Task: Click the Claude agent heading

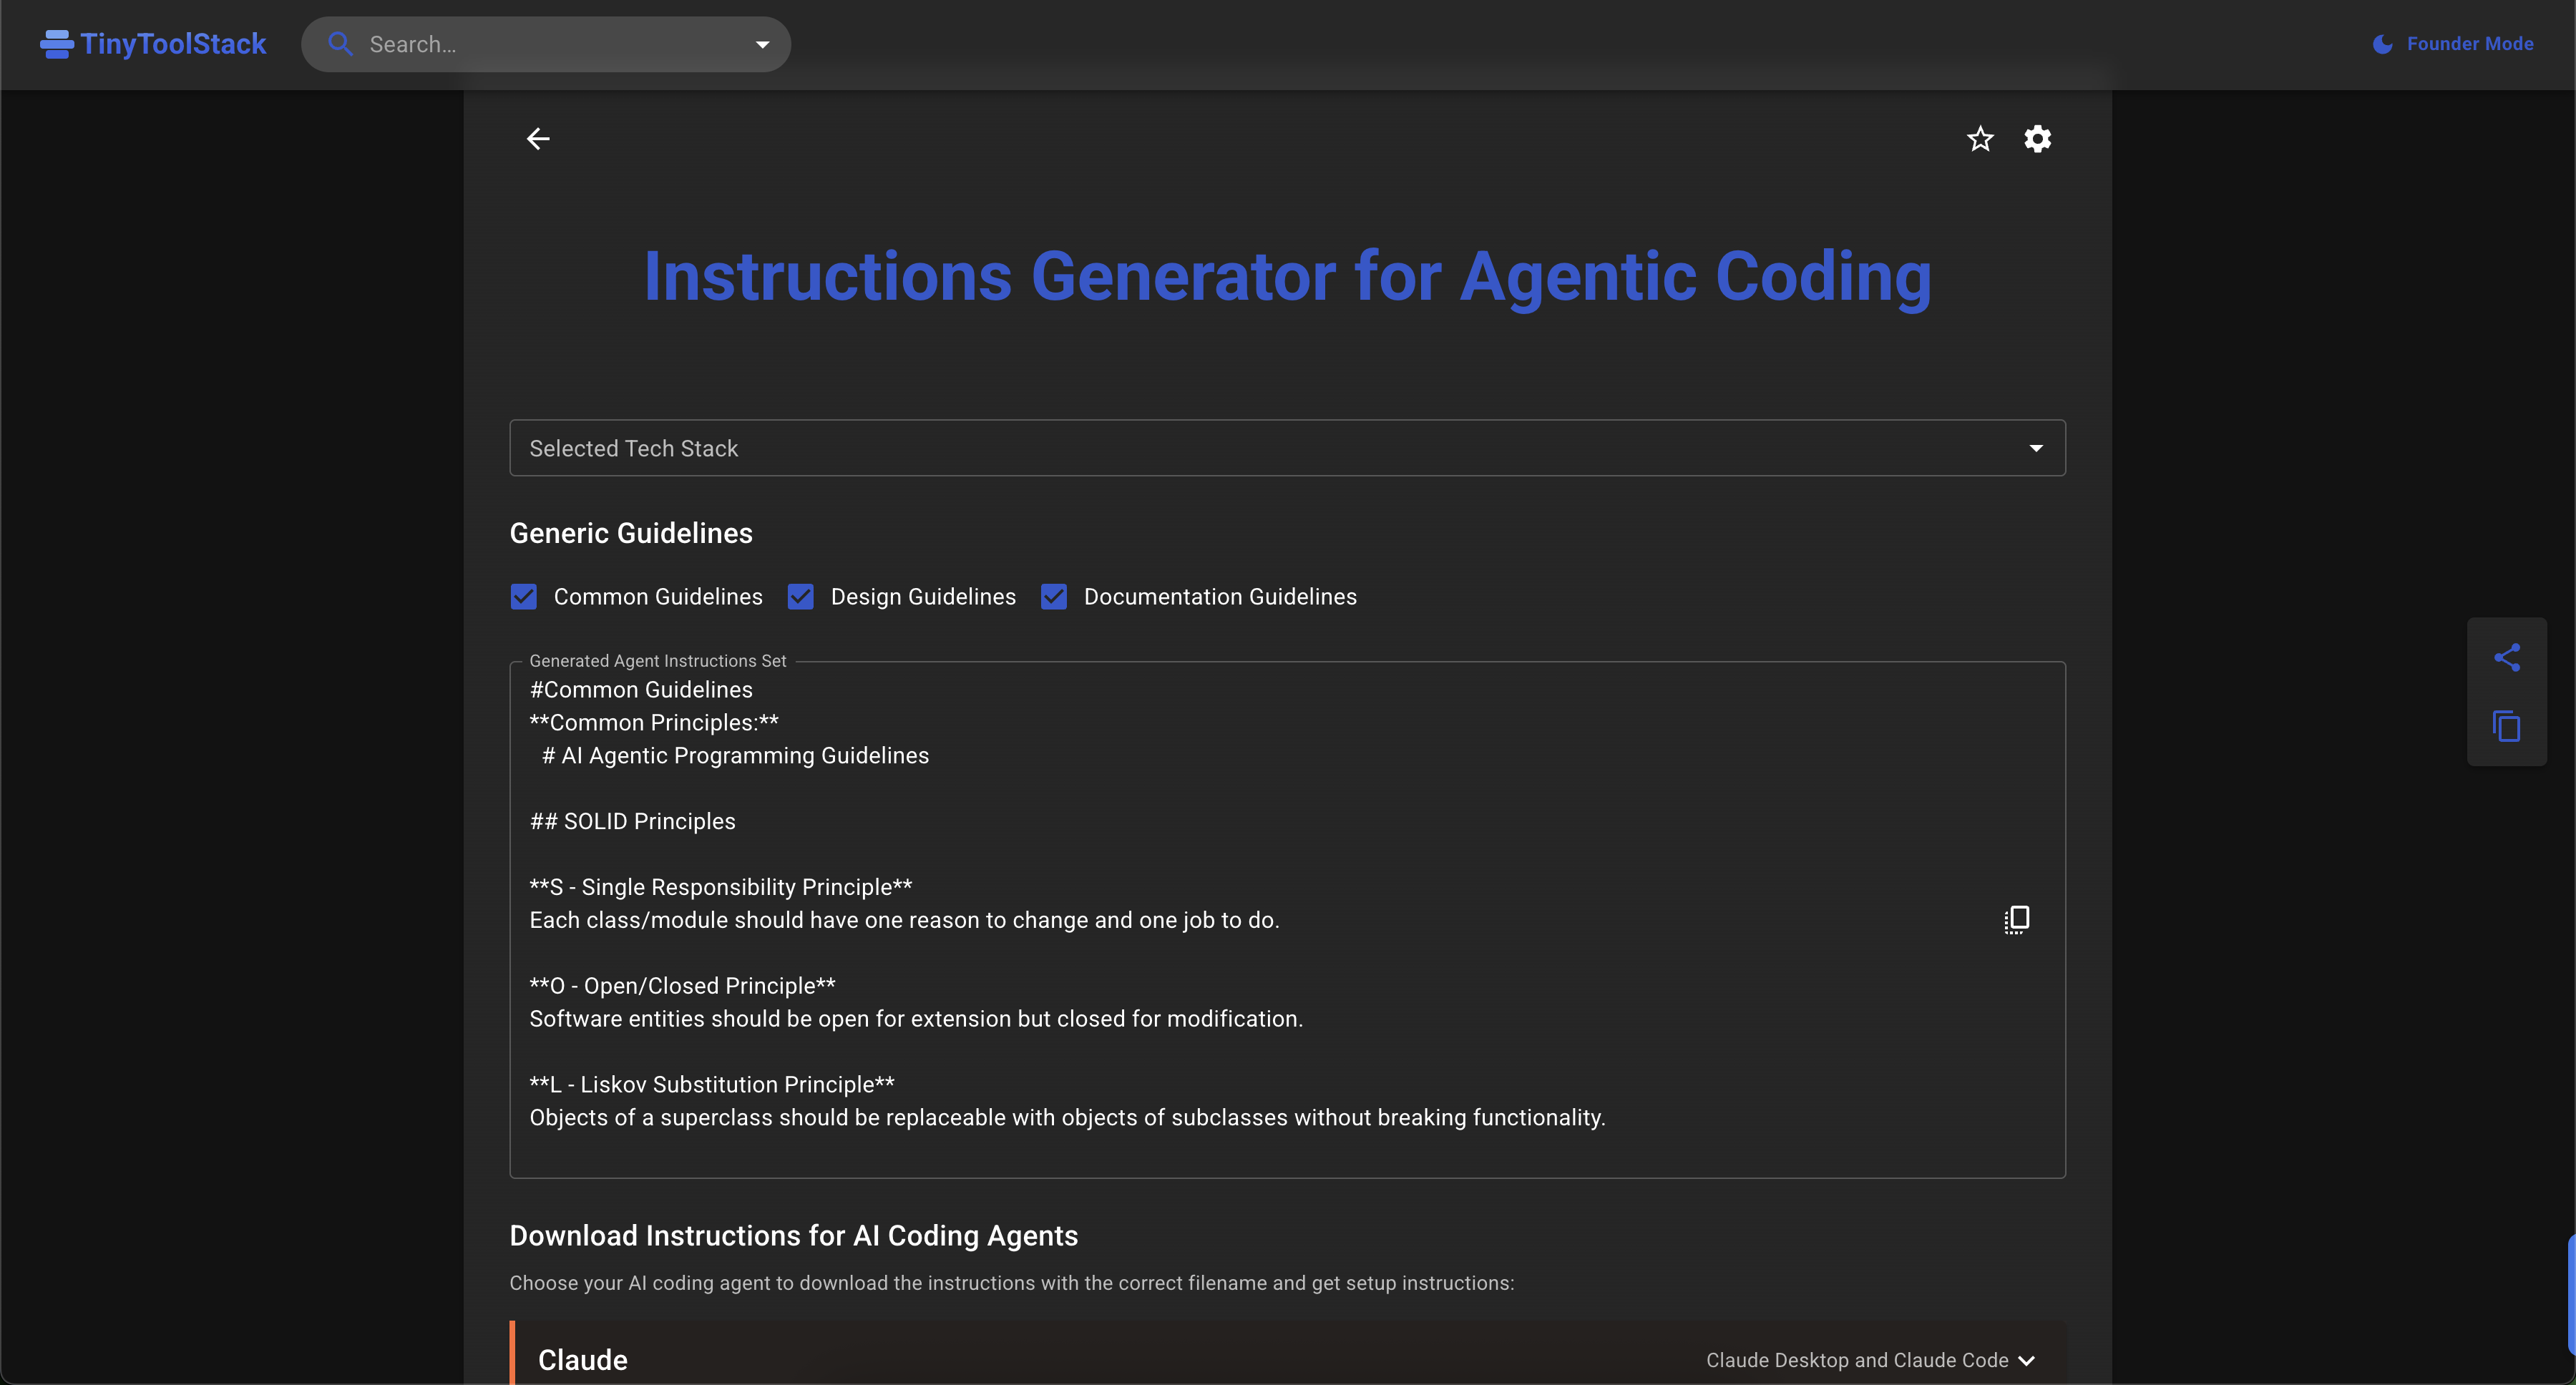Action: click(x=583, y=1361)
